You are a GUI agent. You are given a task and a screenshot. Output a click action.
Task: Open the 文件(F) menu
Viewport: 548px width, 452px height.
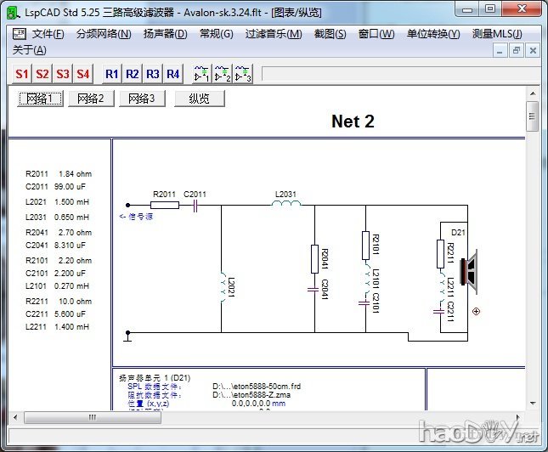48,34
